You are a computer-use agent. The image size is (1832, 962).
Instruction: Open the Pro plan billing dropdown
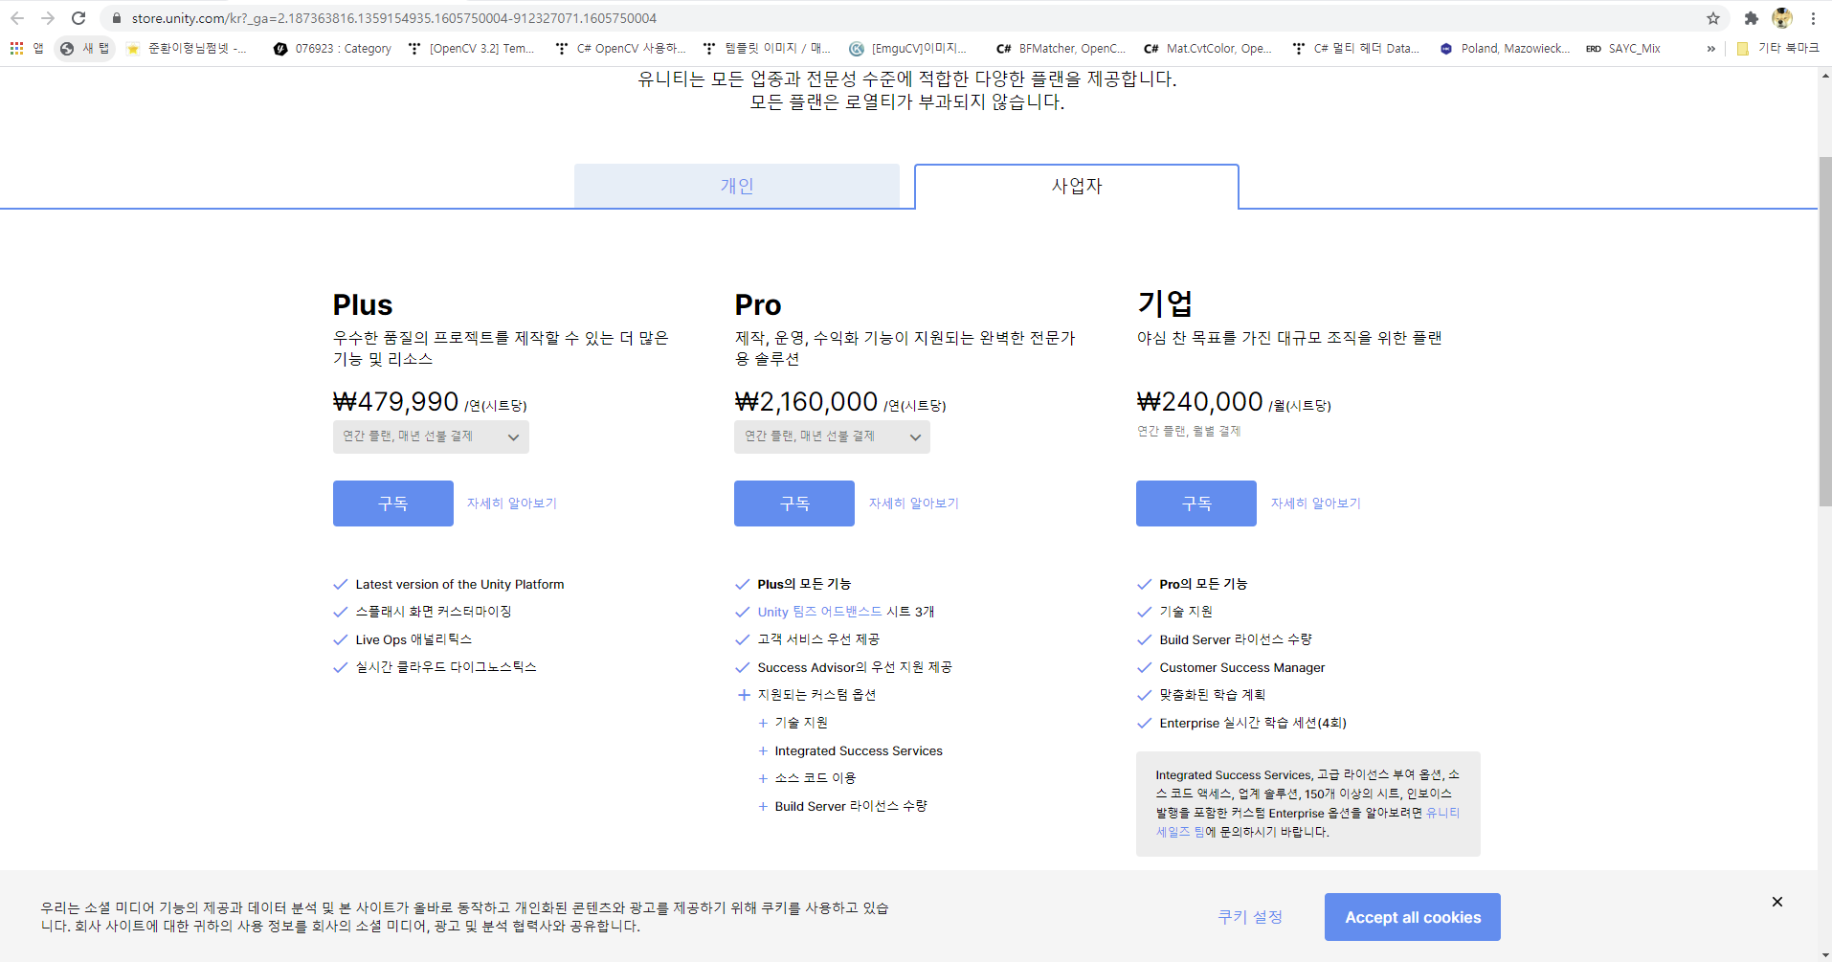832,436
